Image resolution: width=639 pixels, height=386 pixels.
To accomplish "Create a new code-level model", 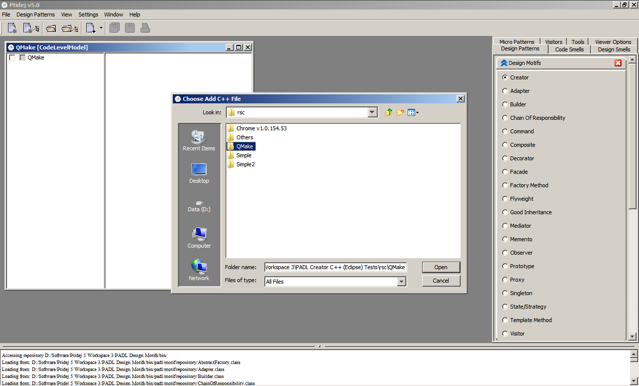I will tap(11, 27).
